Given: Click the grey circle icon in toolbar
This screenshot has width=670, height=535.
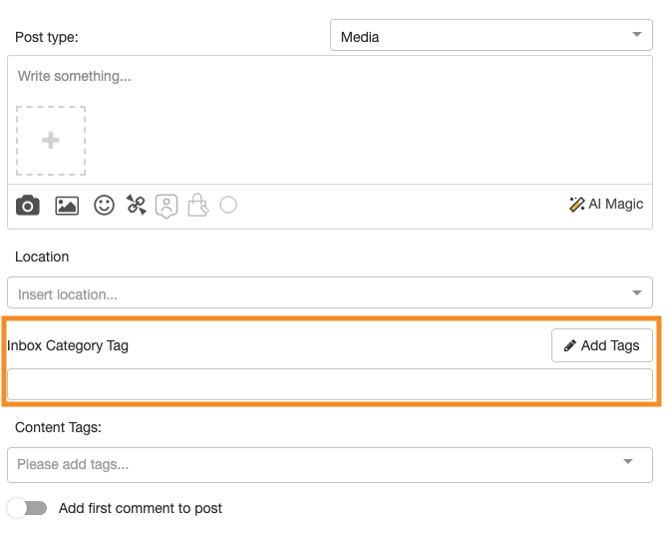Looking at the screenshot, I should [x=228, y=205].
